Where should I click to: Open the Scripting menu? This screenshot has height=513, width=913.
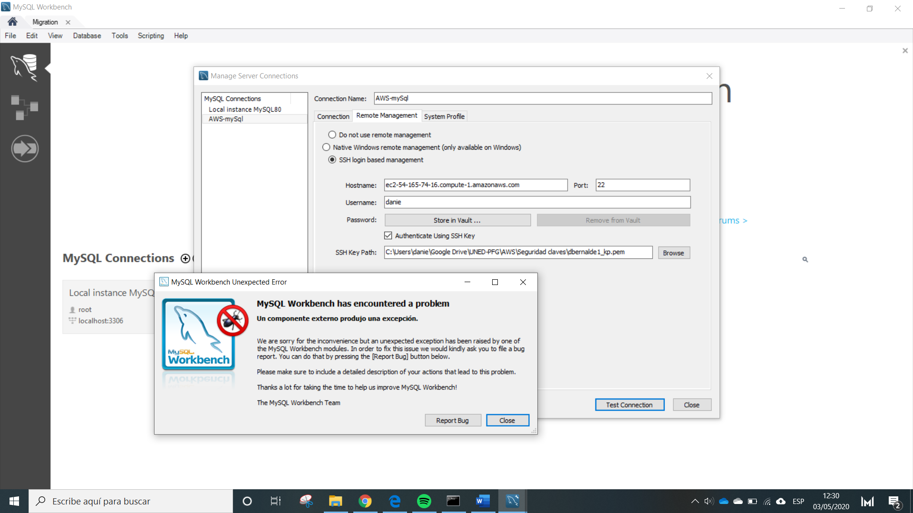pos(151,36)
